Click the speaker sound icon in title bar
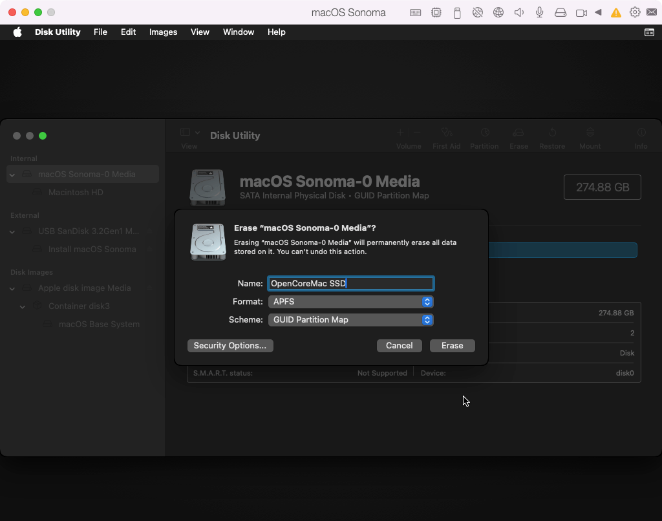662x521 pixels. (518, 12)
